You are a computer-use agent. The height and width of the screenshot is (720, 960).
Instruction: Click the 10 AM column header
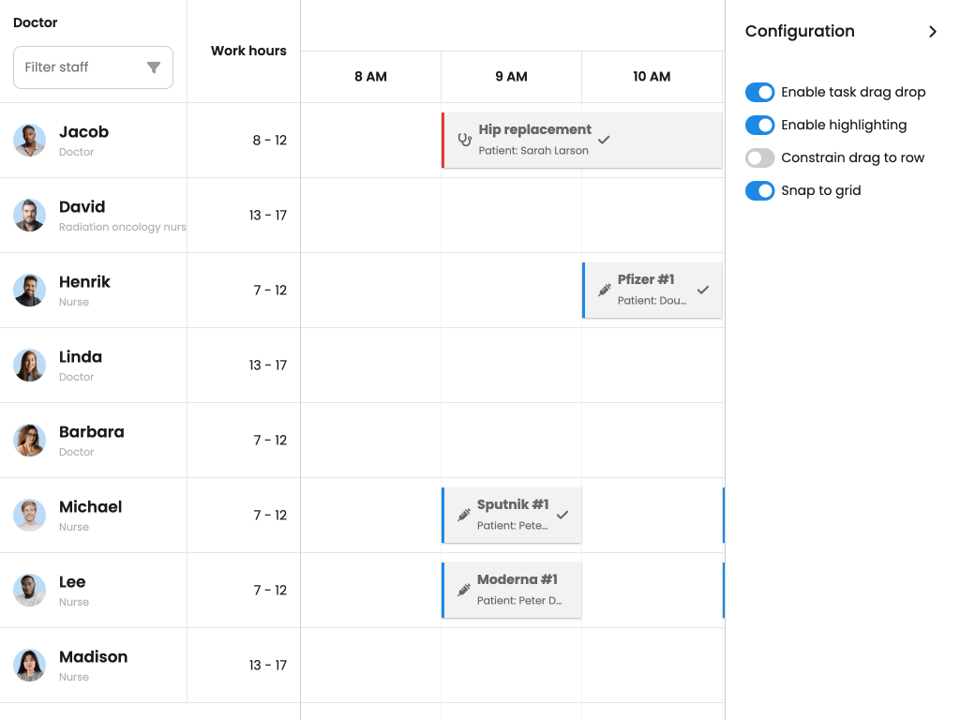point(652,77)
